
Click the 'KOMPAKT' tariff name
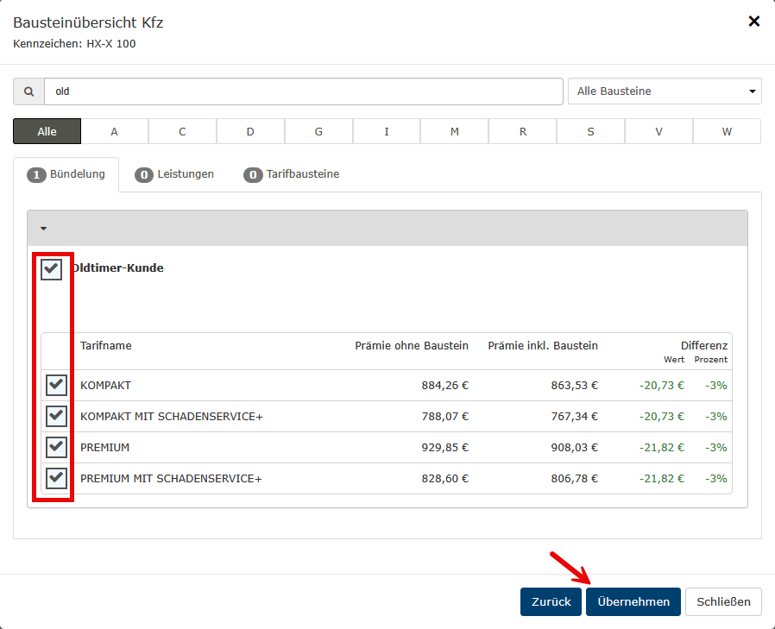(106, 386)
